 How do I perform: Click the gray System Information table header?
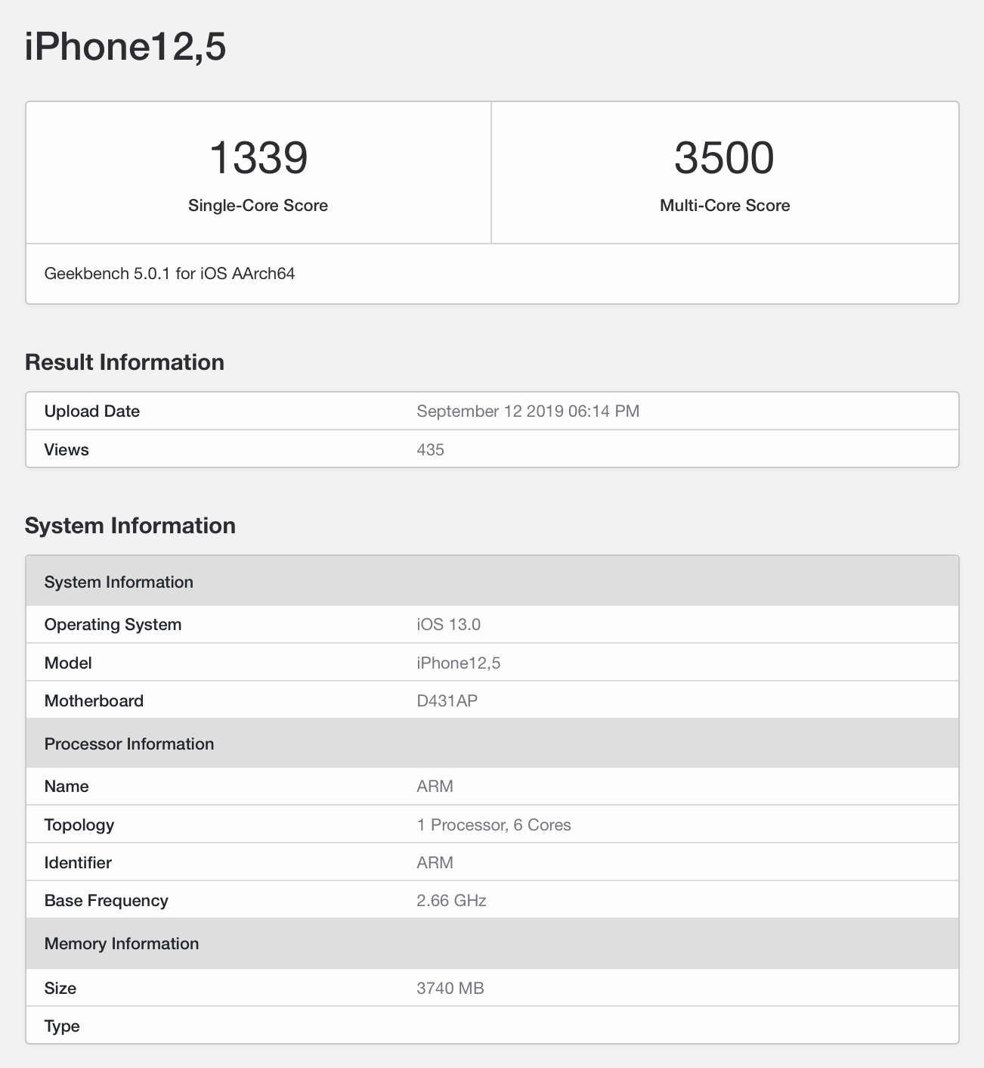tap(492, 582)
